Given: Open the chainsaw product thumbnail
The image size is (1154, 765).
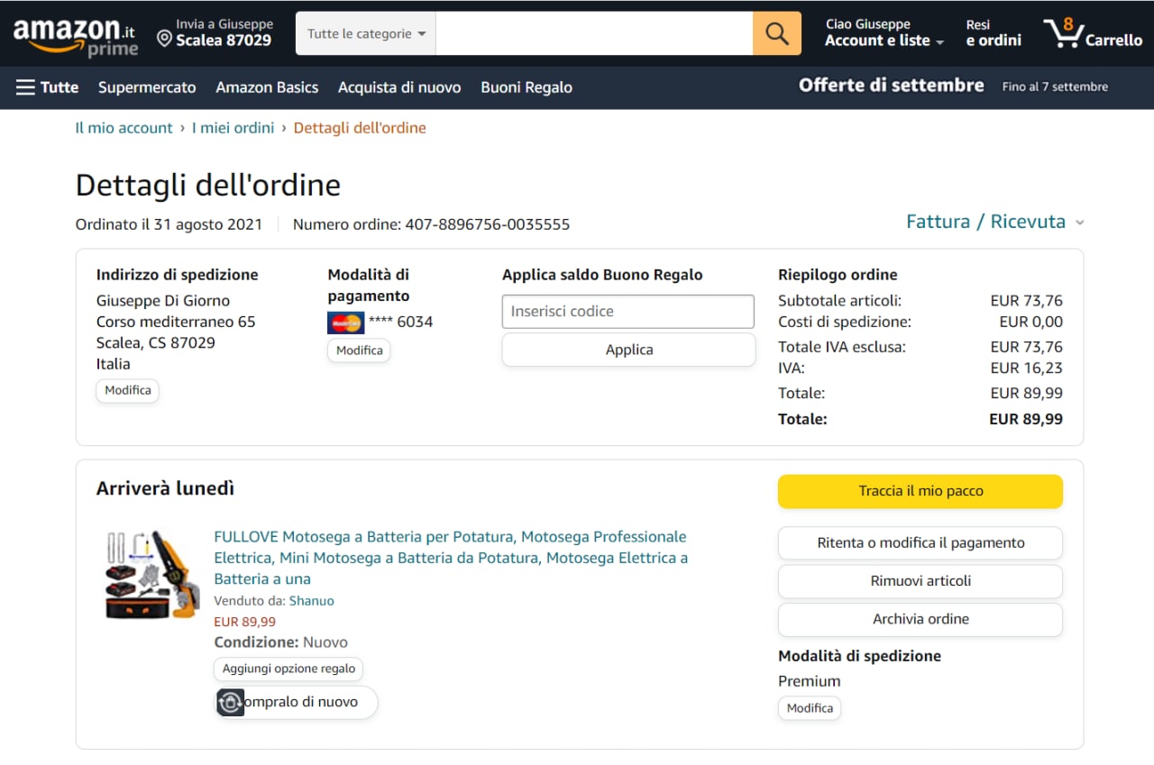Looking at the screenshot, I should tap(151, 574).
